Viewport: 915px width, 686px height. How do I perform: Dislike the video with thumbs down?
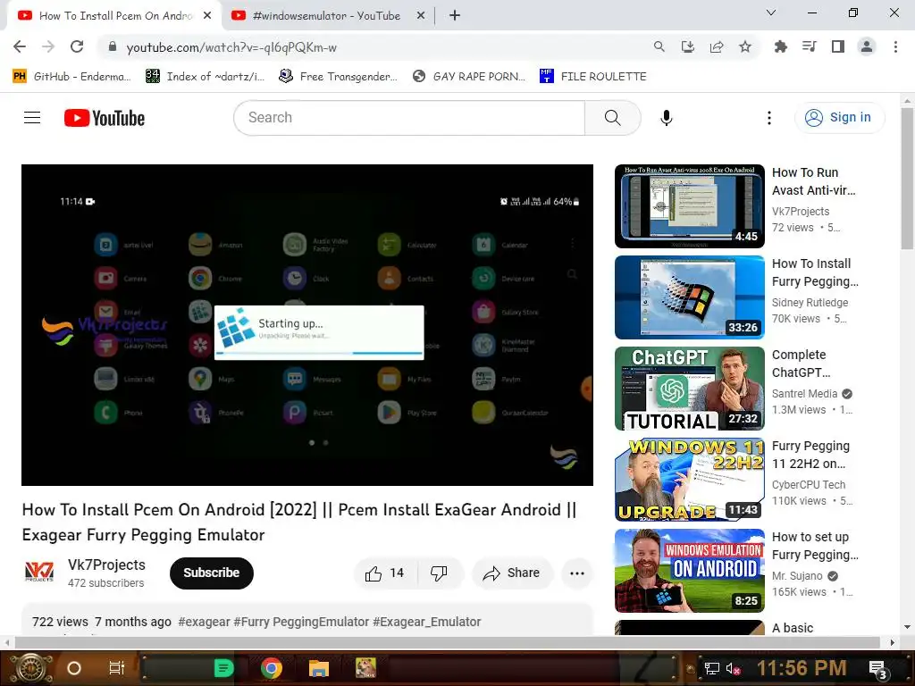pos(440,573)
